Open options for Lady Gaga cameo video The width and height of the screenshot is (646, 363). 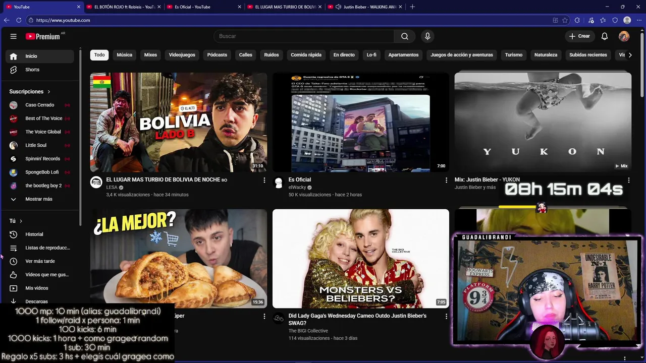click(x=446, y=316)
